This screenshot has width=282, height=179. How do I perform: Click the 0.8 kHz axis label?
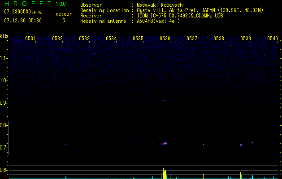[3, 125]
